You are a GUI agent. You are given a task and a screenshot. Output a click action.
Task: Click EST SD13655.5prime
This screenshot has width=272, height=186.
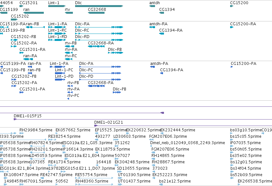pos(119,172)
